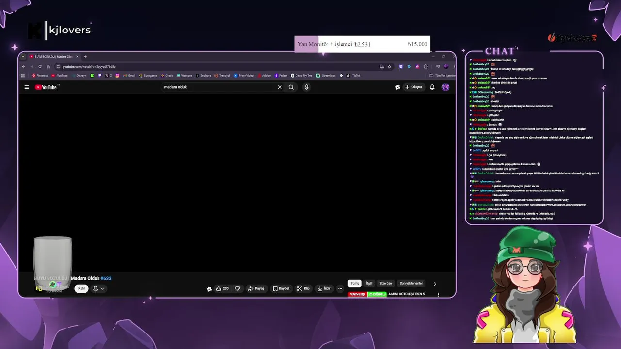Click the sparkle icon left of Oluştur
This screenshot has height=349, width=621.
pyautogui.click(x=397, y=87)
